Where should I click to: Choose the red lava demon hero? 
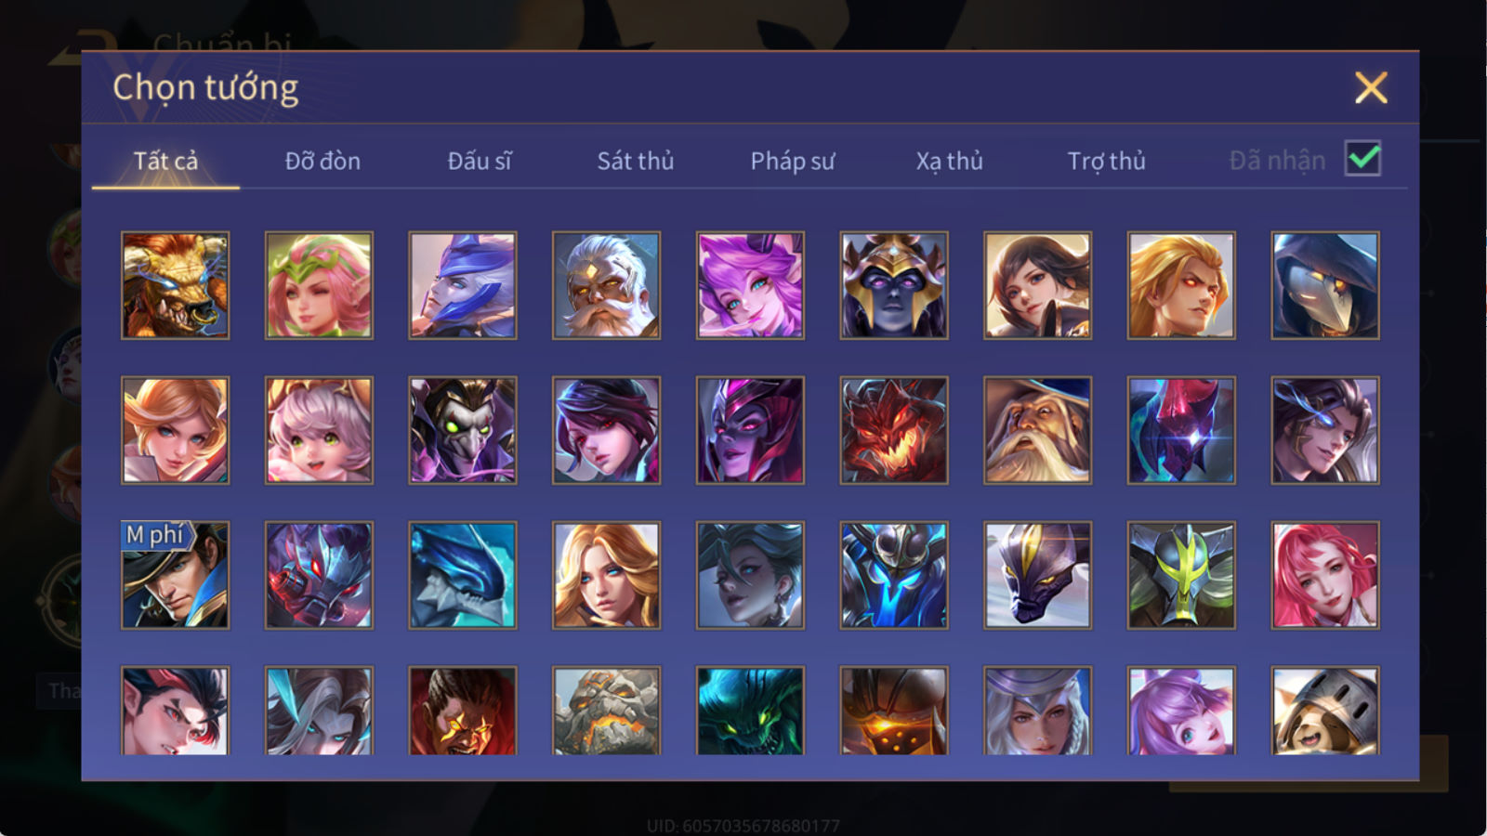(x=894, y=430)
